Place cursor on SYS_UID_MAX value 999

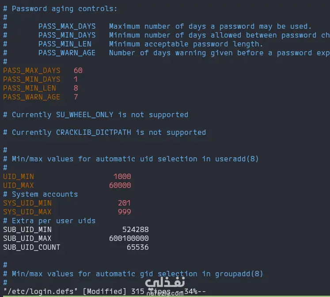tap(124, 212)
